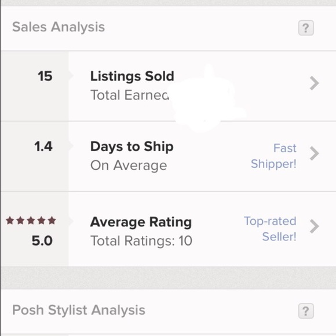336x336 pixels.
Task: Click the Posh Stylist Analysis section header
Action: (x=79, y=311)
